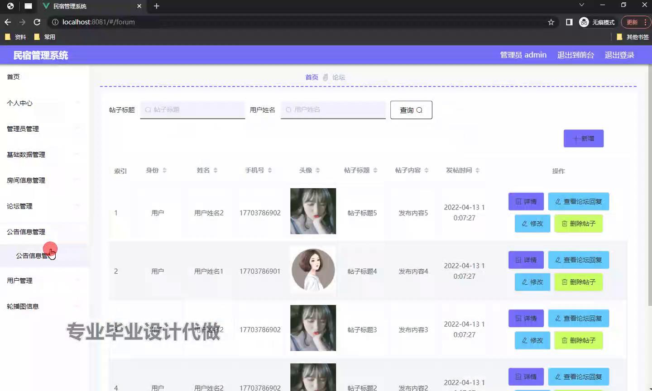Expand 论坛管理 sidebar menu
Screen dimensions: 652x391
[x=44, y=206]
